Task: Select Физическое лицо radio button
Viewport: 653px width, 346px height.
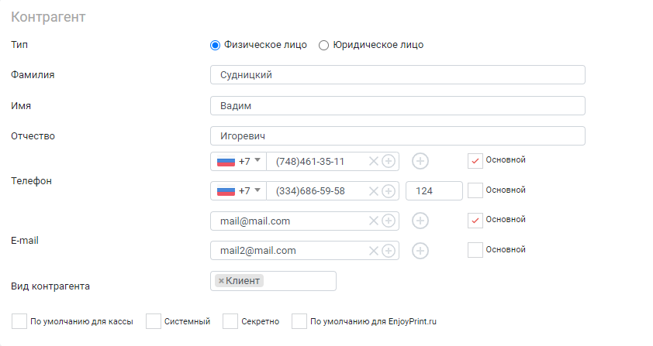Action: click(215, 46)
